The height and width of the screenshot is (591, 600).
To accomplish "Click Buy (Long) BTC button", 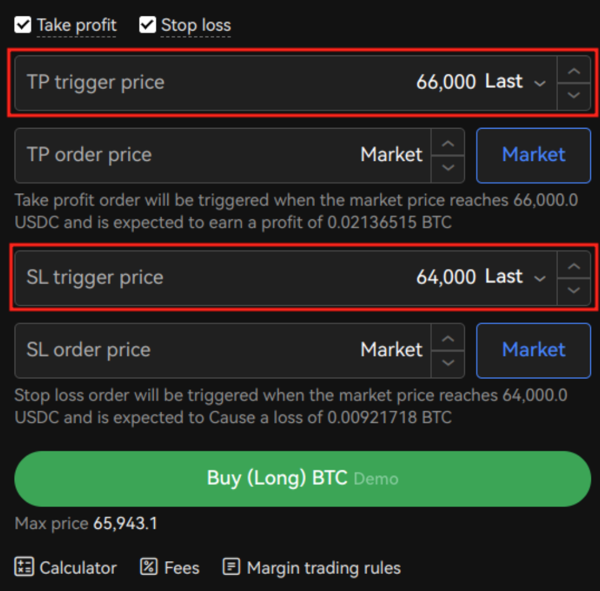I will (303, 478).
